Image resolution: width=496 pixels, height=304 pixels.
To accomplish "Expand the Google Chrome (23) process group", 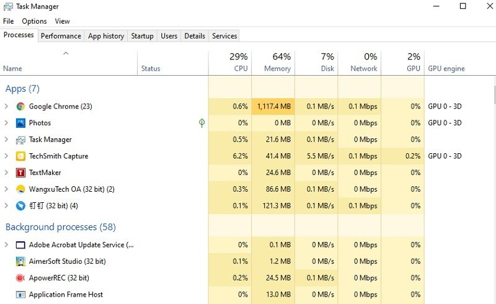I will (6, 107).
